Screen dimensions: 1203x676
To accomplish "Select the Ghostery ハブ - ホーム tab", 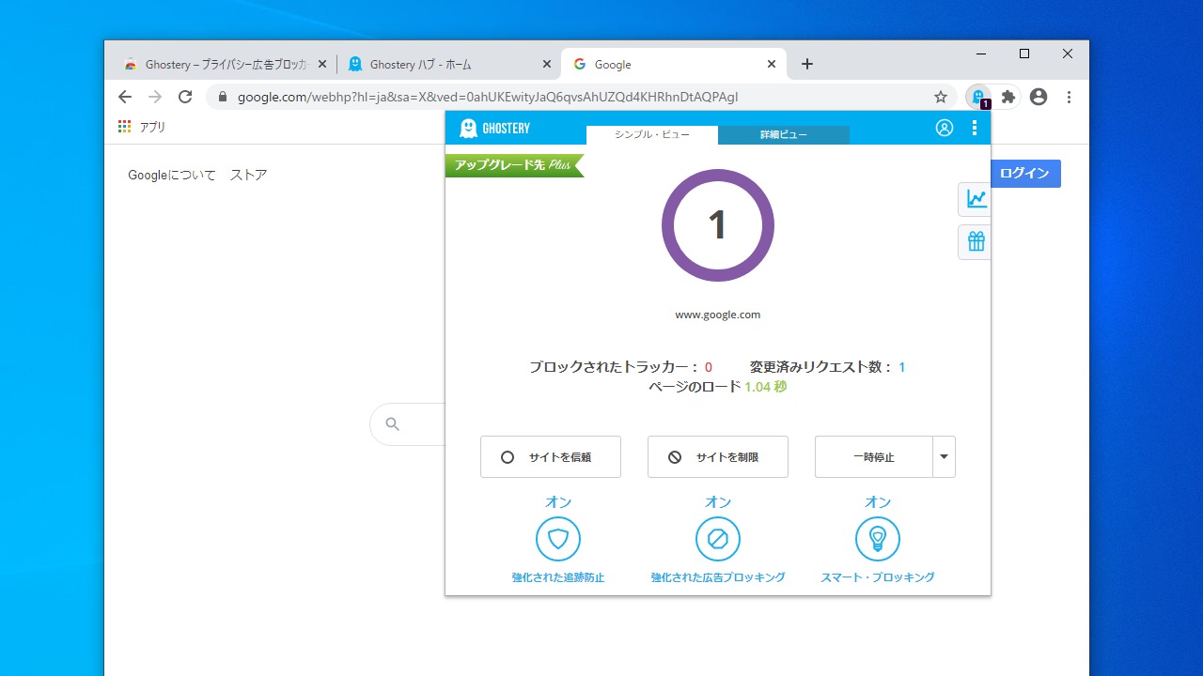I will [x=449, y=64].
